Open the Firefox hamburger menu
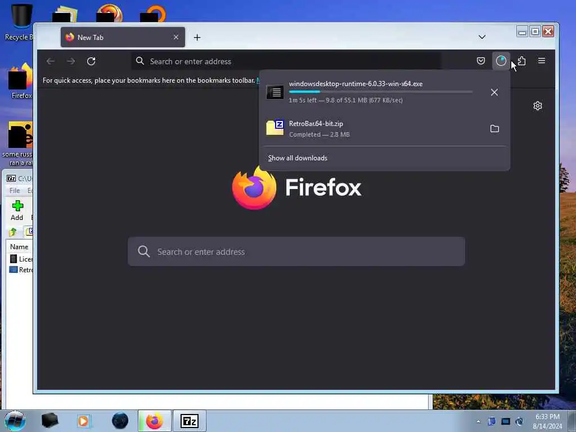 542,61
